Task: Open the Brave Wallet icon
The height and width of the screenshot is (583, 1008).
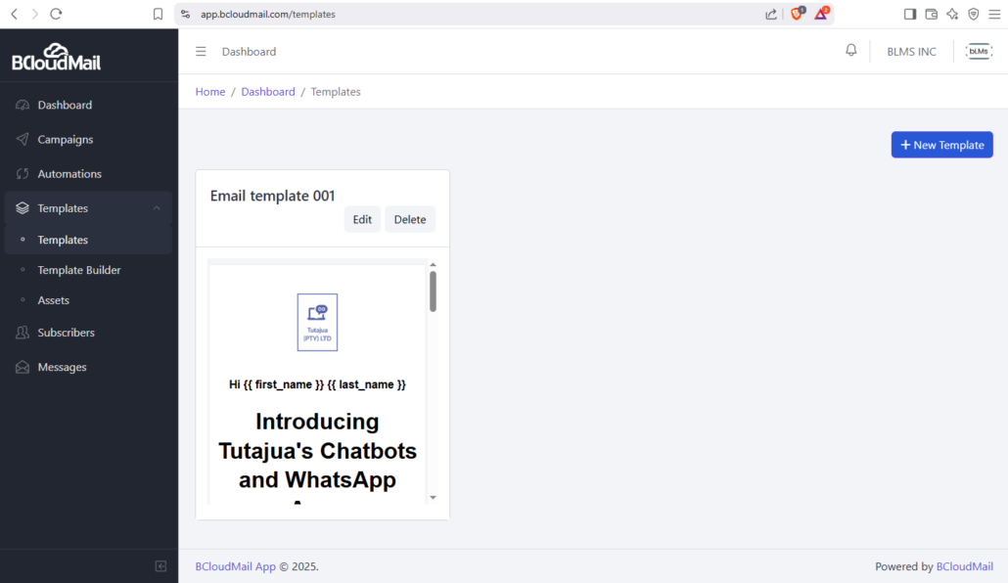Action: [931, 14]
